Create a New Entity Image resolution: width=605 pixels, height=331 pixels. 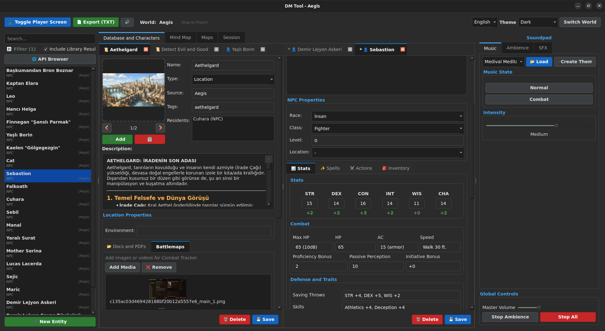click(50, 321)
